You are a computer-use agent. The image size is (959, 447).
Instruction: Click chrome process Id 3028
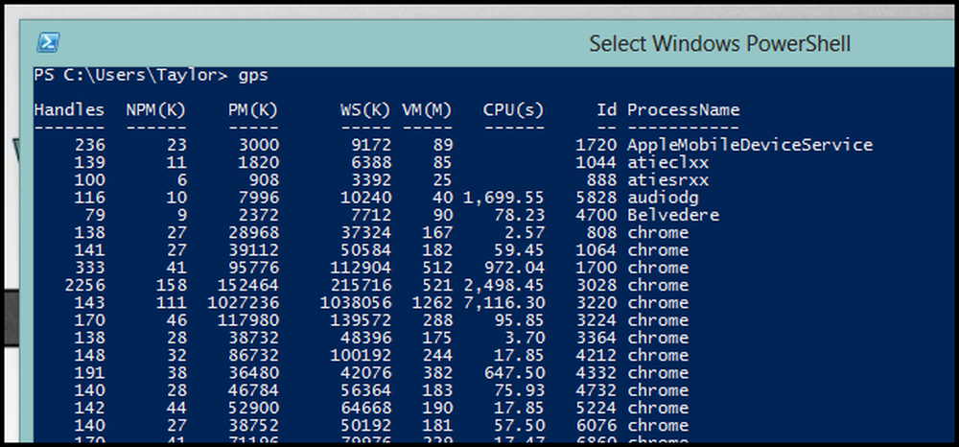(596, 286)
